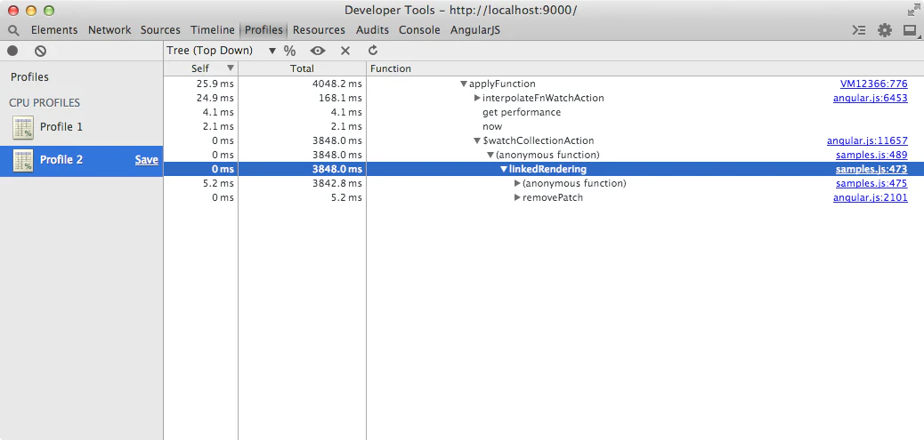Open angular.js:6453 link
The width and height of the screenshot is (924, 440).
pos(871,99)
